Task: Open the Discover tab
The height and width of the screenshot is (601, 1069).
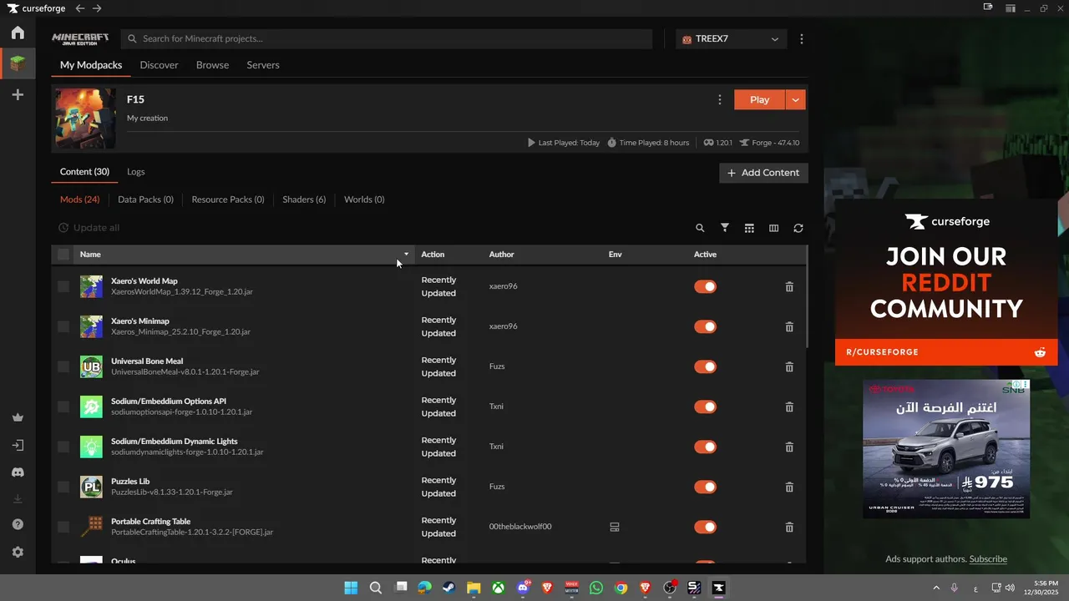Action: pos(159,64)
